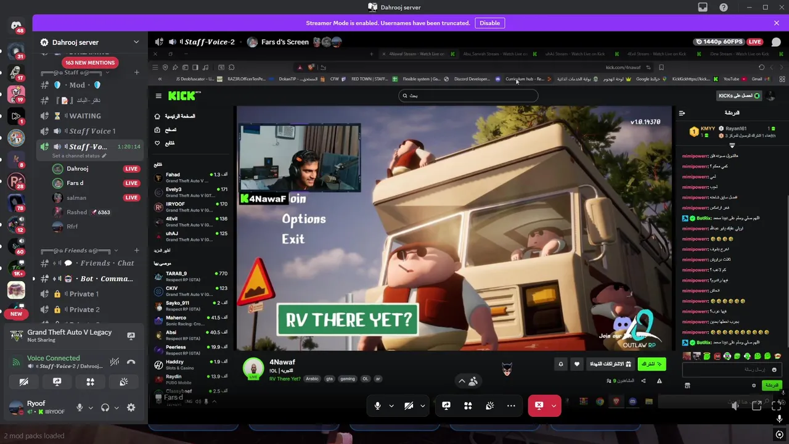Pop out the stream window
The height and width of the screenshot is (444, 789).
(757, 406)
